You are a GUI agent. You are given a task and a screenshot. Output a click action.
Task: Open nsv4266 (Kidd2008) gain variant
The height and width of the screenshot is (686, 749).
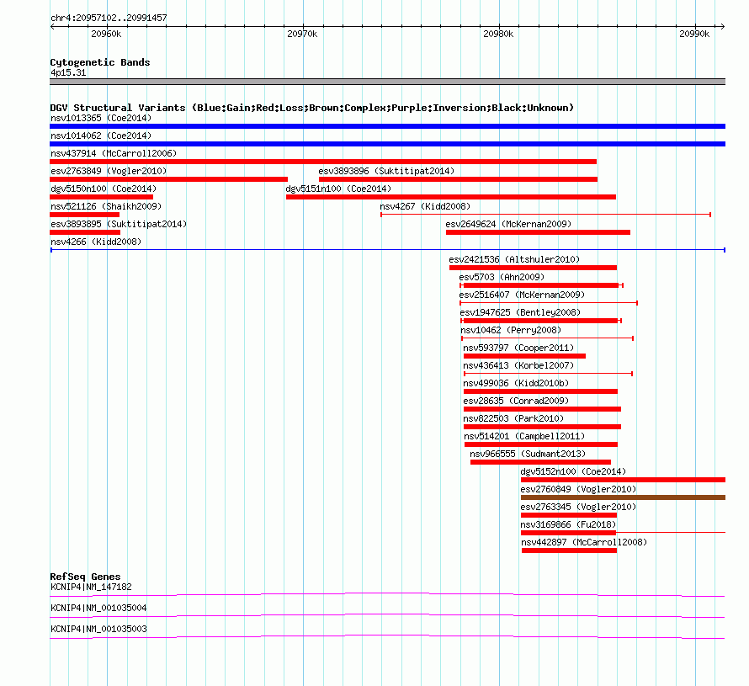tap(388, 250)
